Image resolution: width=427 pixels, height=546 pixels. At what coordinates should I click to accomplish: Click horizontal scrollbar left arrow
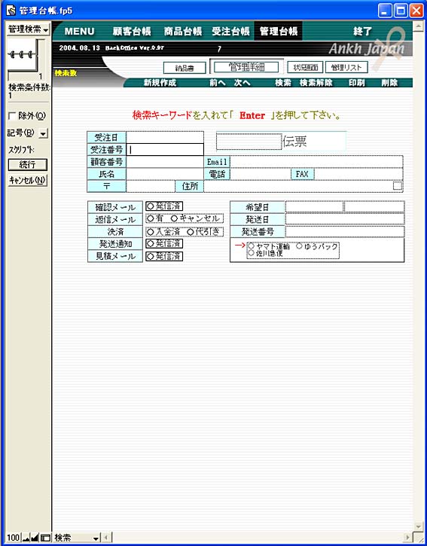tap(106, 538)
